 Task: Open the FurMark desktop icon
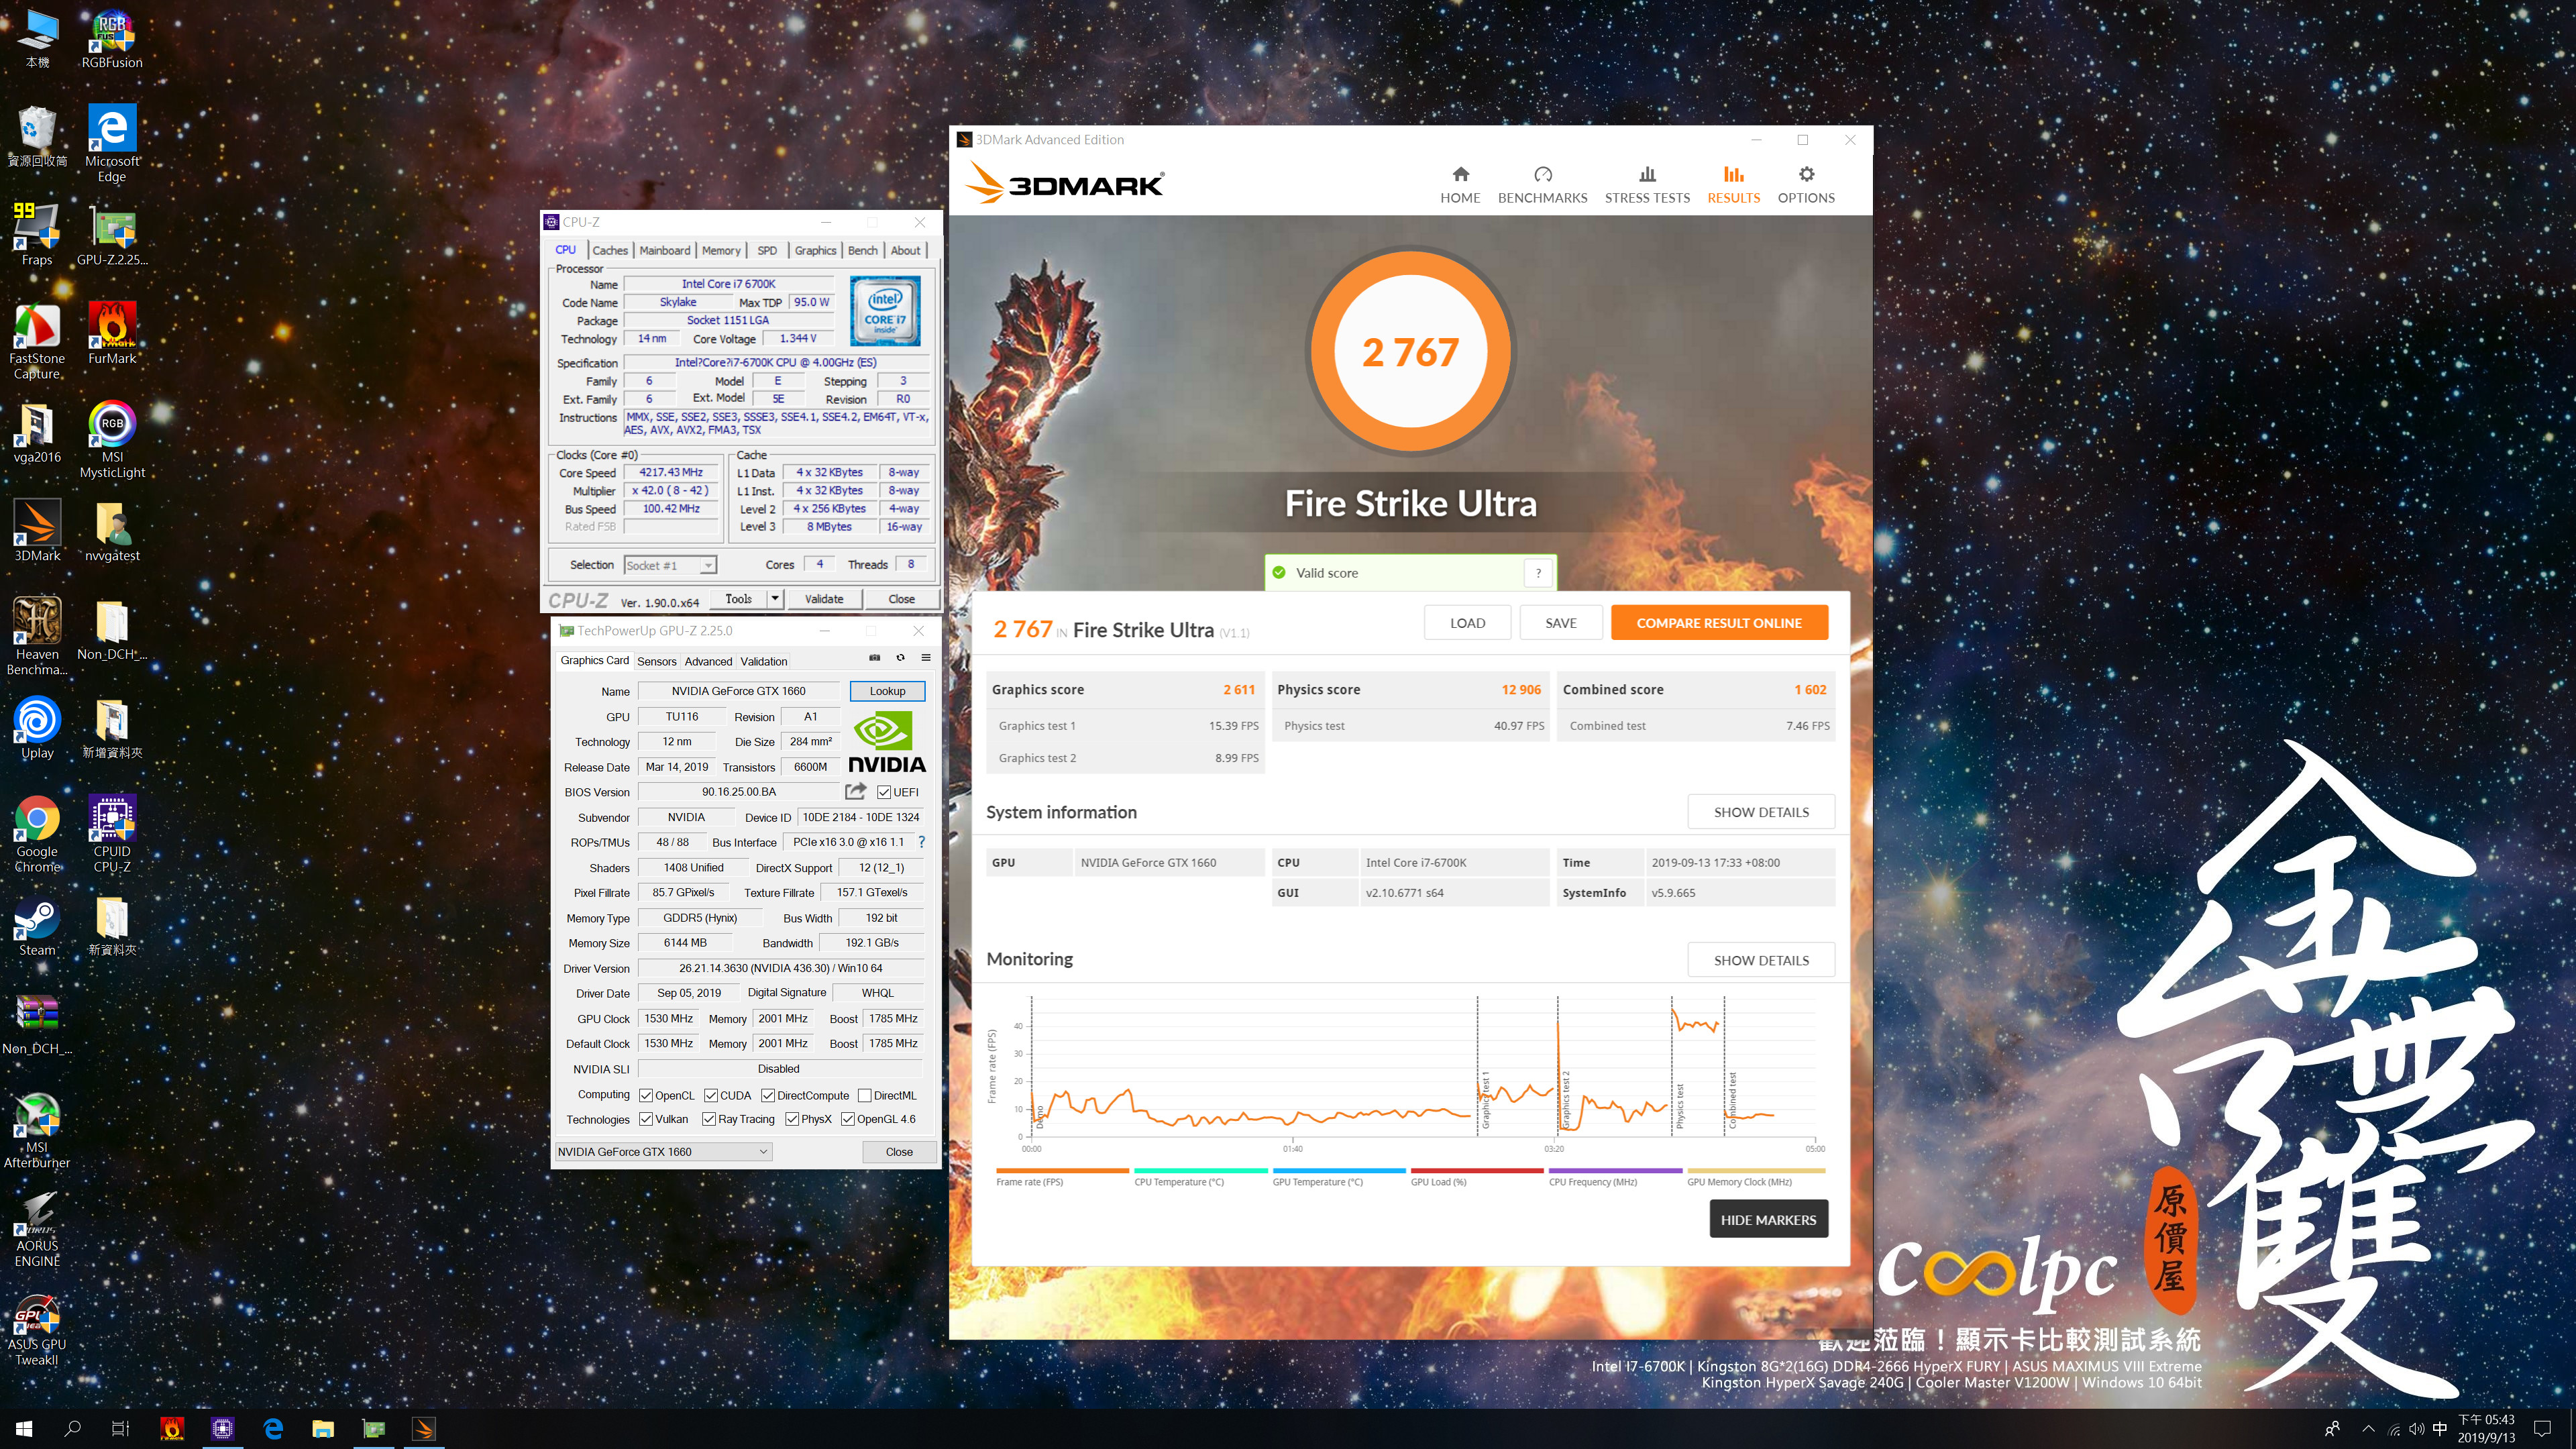coord(112,333)
